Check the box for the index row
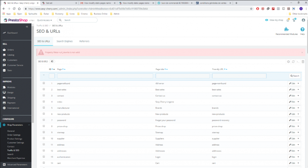 [44, 102]
